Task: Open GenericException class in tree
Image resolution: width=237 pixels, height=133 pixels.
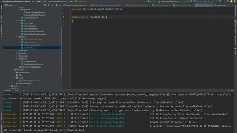Action: coord(31,29)
